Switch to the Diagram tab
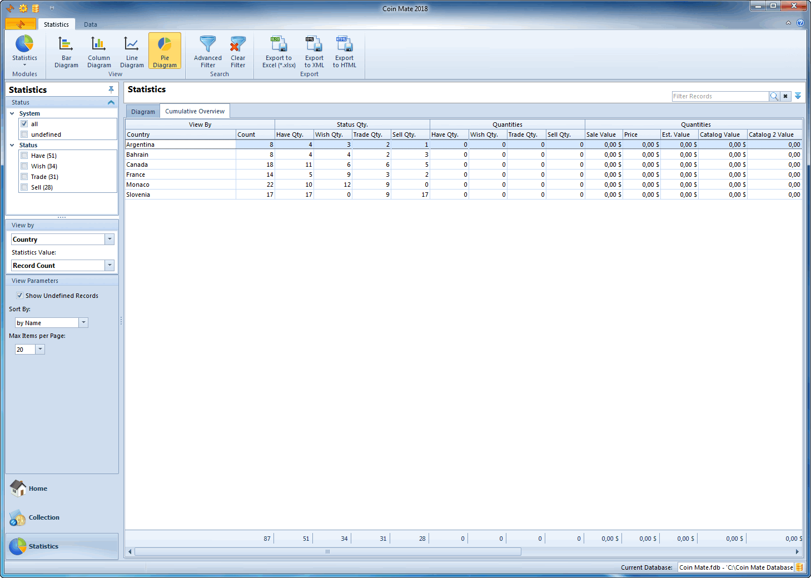 [x=143, y=112]
